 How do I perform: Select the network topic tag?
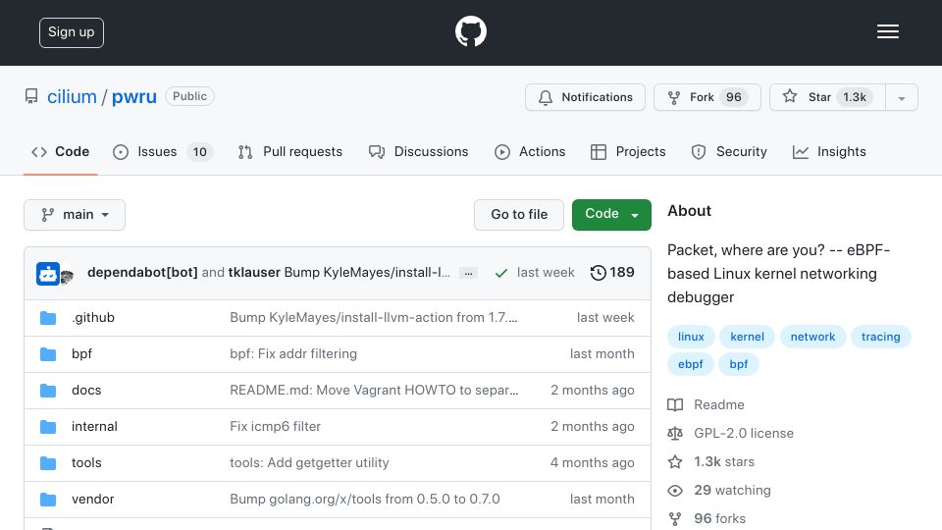click(x=812, y=337)
